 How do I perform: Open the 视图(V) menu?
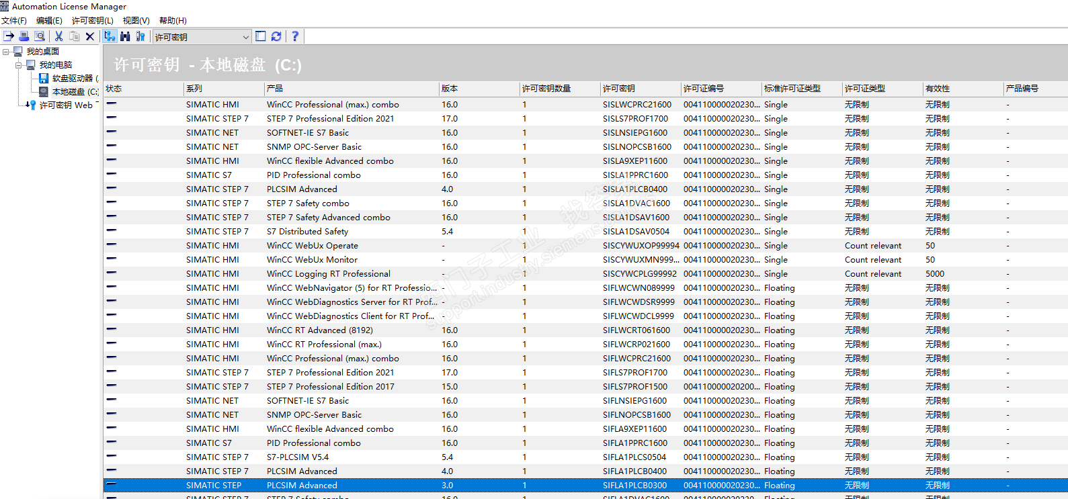136,21
